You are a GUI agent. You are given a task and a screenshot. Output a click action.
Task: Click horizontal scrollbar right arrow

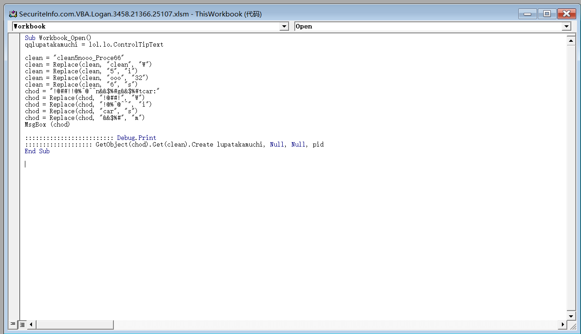click(x=562, y=325)
